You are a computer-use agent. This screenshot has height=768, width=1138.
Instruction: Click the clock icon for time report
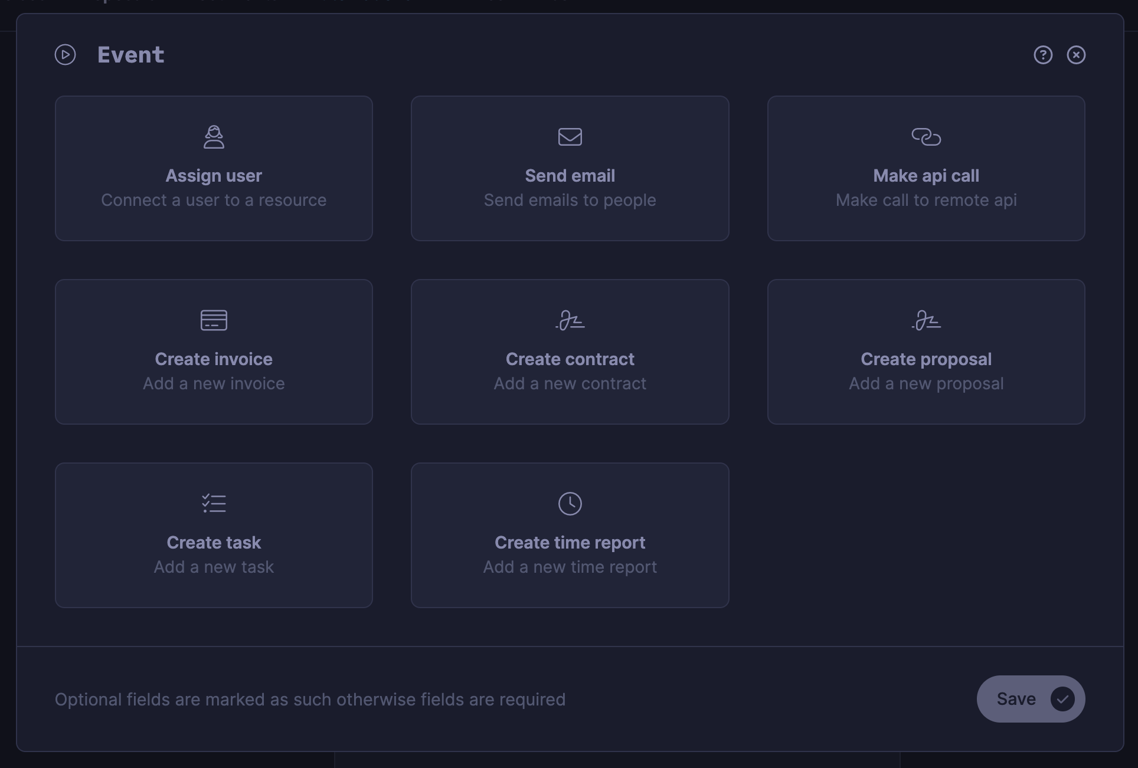point(570,504)
